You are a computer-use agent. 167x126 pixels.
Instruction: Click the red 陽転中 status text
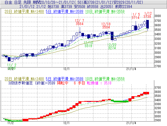63,83
